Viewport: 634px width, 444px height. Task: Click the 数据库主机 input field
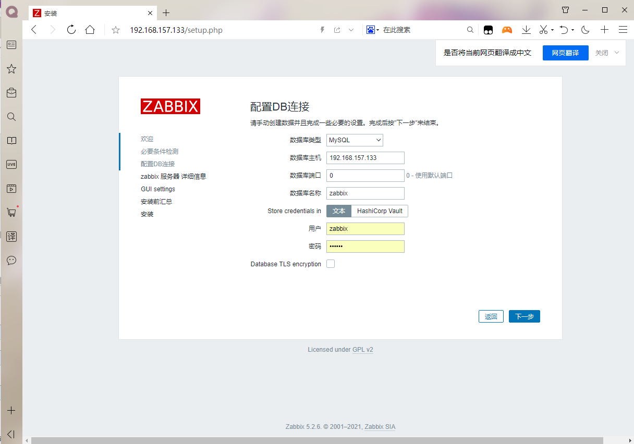pos(365,158)
